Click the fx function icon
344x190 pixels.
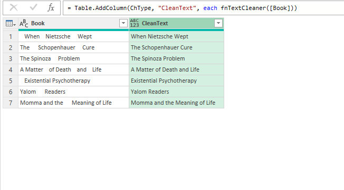click(x=51, y=8)
